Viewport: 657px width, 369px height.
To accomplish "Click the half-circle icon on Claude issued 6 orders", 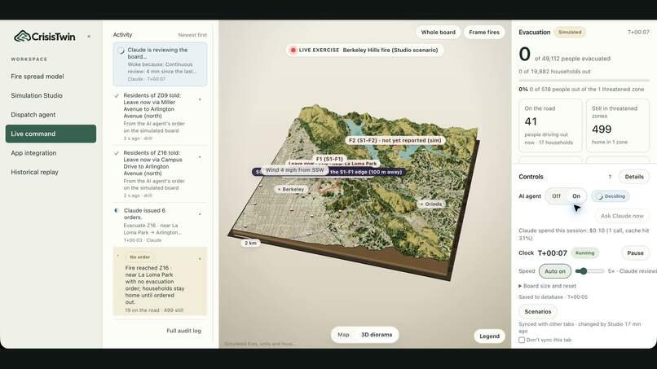I will pyautogui.click(x=117, y=211).
